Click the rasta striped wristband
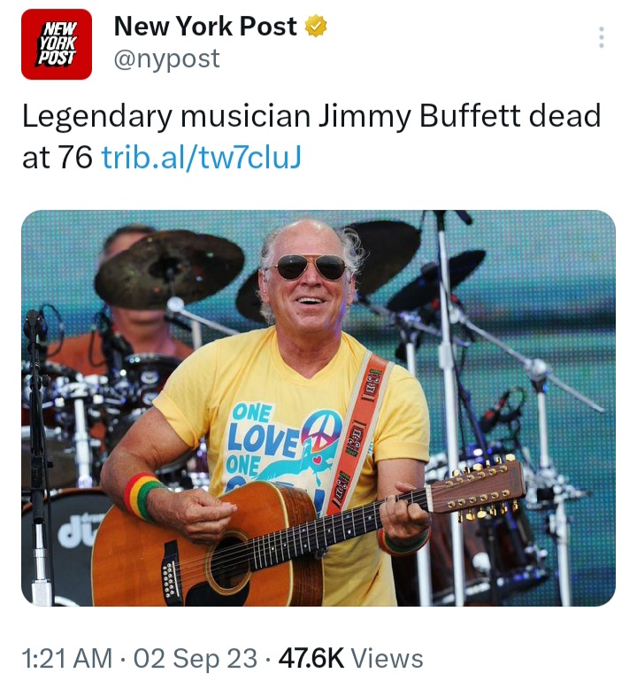This screenshot has height=696, width=637. click(x=142, y=497)
